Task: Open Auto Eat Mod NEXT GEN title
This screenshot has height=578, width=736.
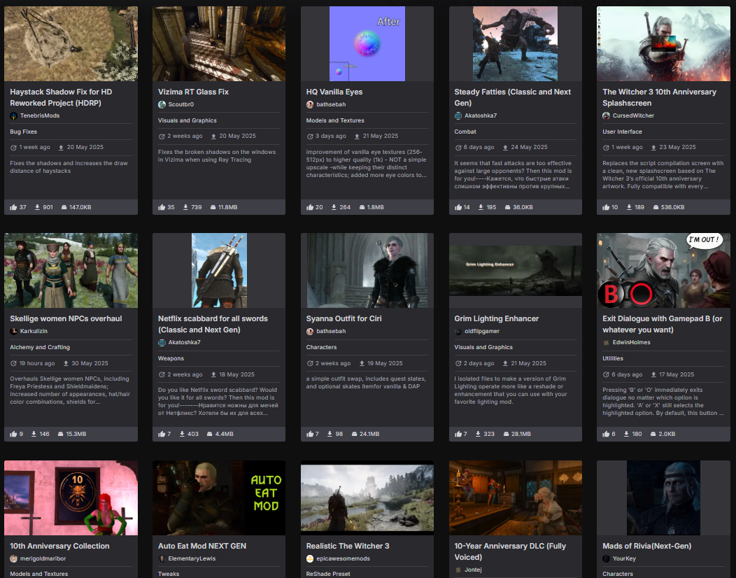Action: (202, 546)
